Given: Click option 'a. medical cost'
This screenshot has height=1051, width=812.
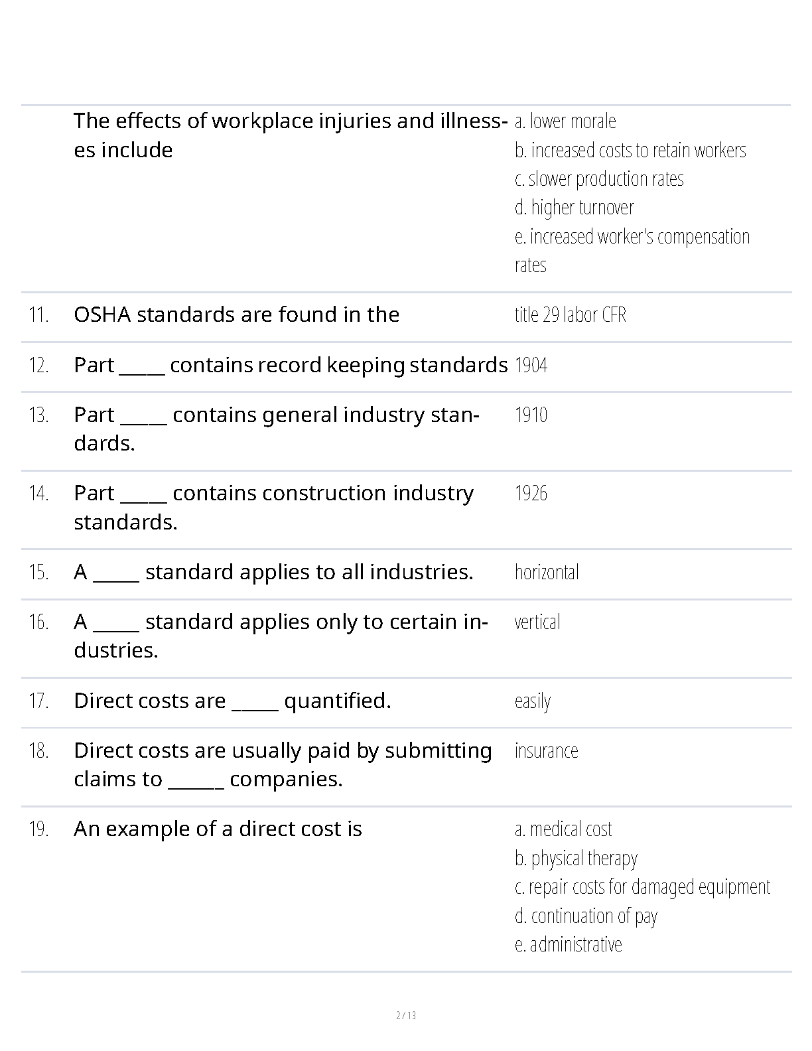Looking at the screenshot, I should 563,829.
